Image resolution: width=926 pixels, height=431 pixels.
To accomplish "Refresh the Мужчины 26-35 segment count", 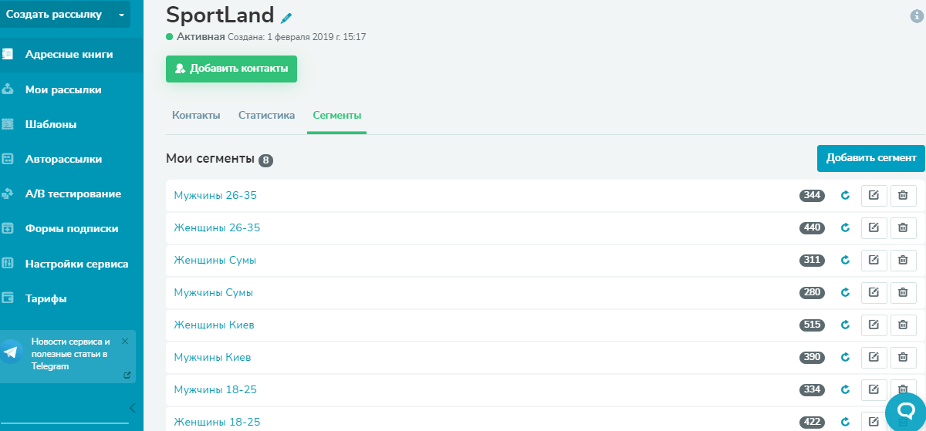I will click(x=845, y=195).
